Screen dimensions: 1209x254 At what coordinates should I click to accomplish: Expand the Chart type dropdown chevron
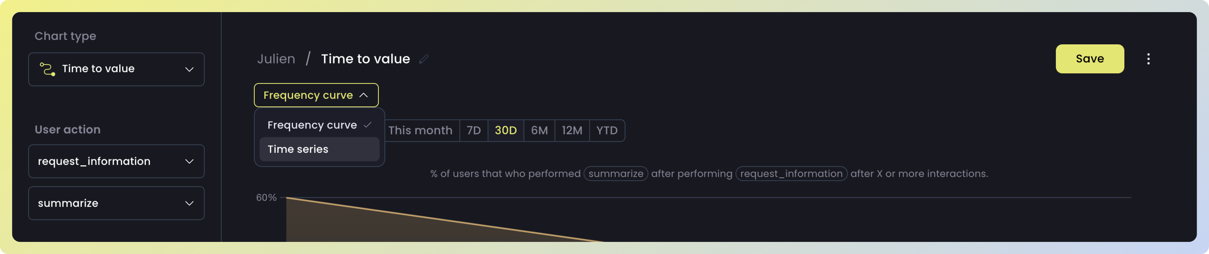click(x=189, y=70)
